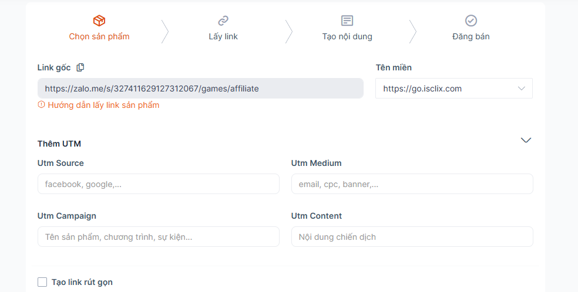
Task: Open the Hướng dẫn lấy link sản phẩm link
Action: (x=103, y=105)
